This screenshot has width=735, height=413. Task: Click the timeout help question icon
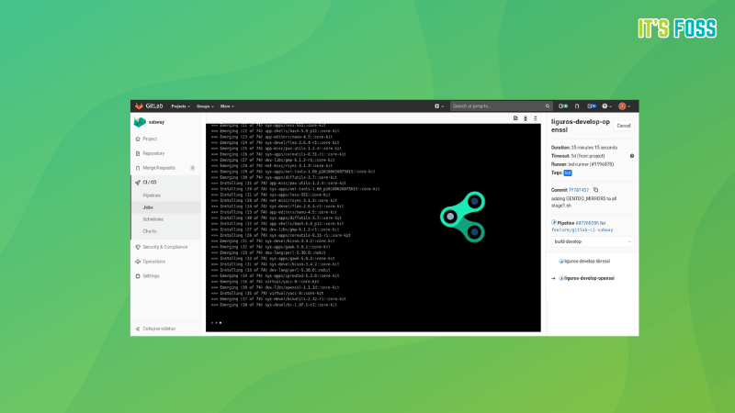pyautogui.click(x=632, y=156)
